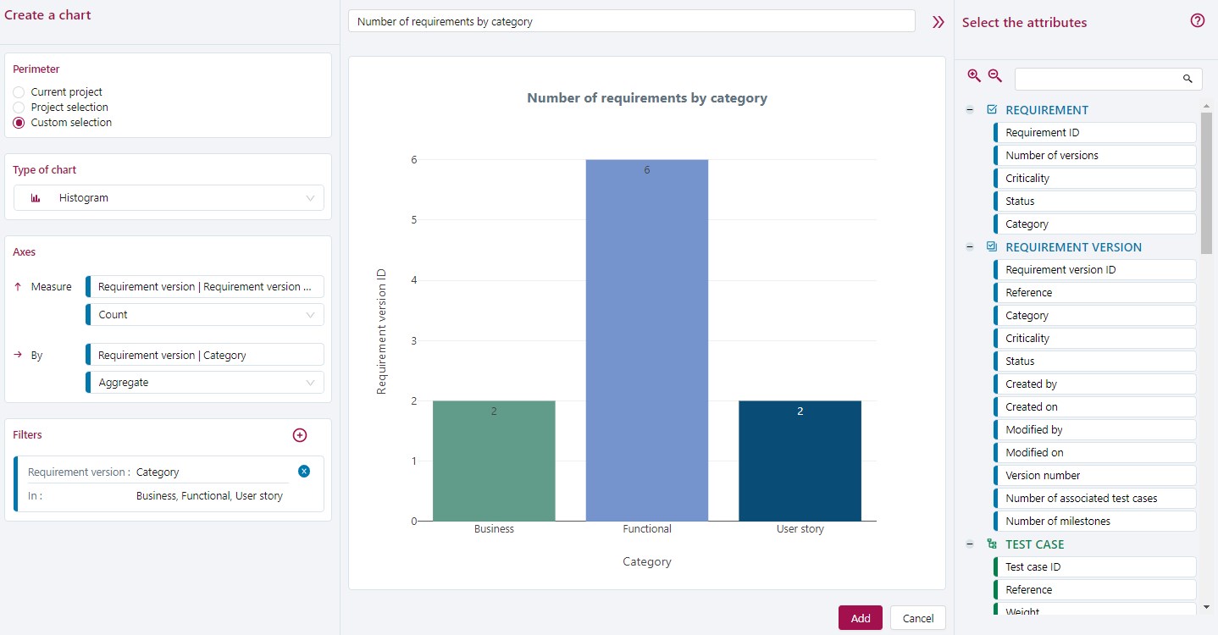
Task: Click the chart title input field
Action: pos(631,21)
